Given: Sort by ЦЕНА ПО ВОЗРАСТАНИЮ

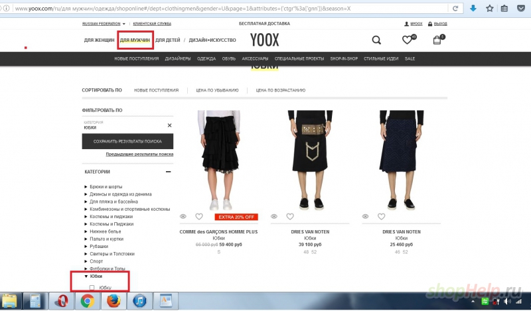Looking at the screenshot, I should pos(280,90).
